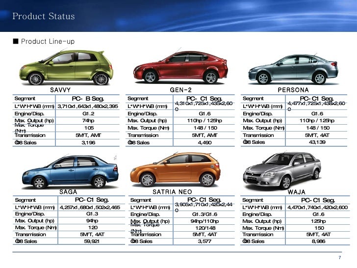Select SAVVY transmission '5M/T, AMT'
The height and width of the screenshot is (268, 357).
click(x=88, y=135)
